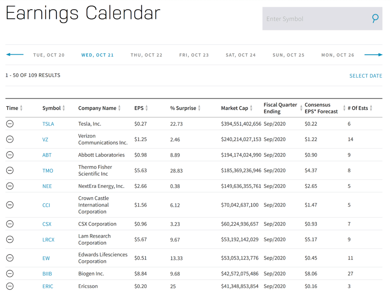Open the Sat, Oct 24 date tab

241,55
